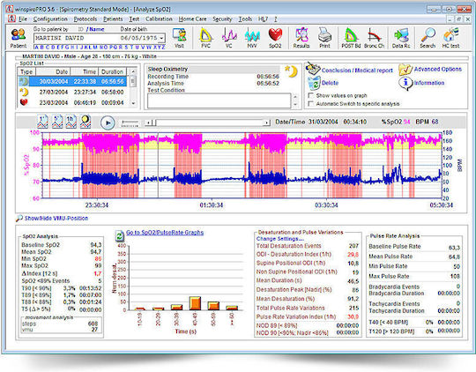Open the Patients menu
This screenshot has height=372, width=476.
pos(113,19)
